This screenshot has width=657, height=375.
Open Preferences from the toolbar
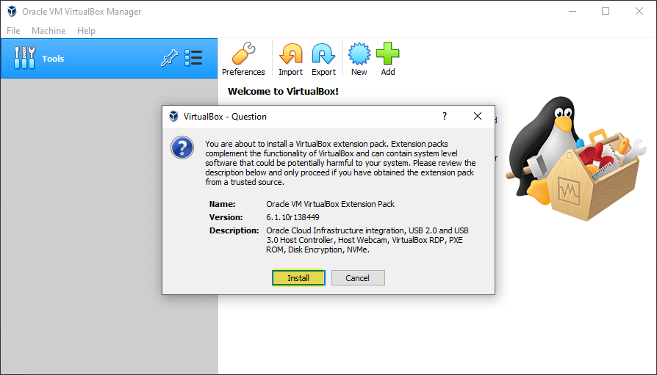click(x=243, y=59)
